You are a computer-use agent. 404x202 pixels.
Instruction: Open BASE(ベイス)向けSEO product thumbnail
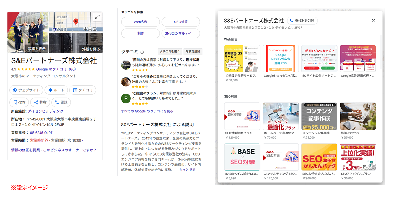[x=242, y=157]
